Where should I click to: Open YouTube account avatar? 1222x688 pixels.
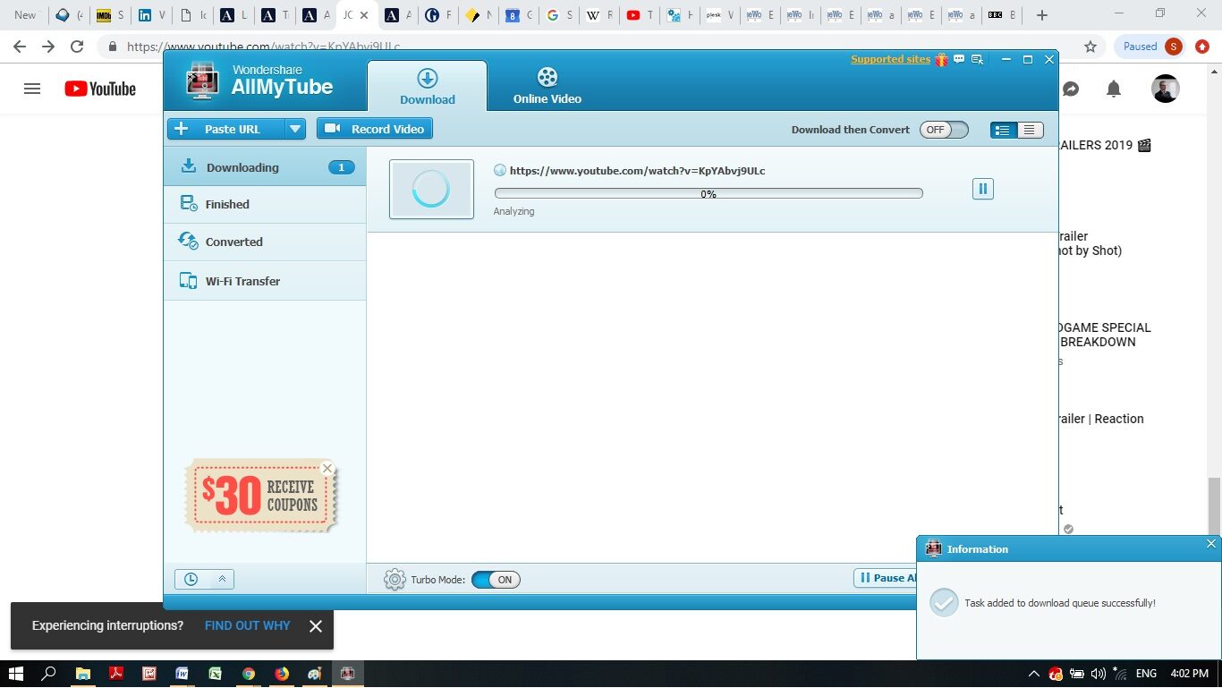point(1165,89)
